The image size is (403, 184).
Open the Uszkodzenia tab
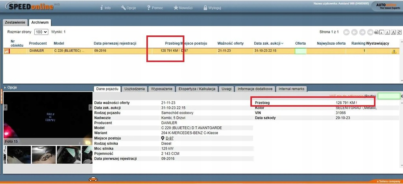click(135, 89)
